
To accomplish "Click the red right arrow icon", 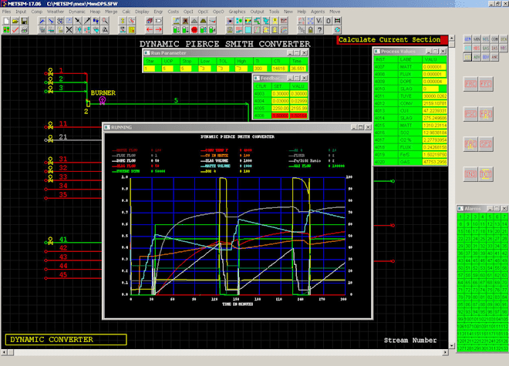I will click(x=158, y=30).
